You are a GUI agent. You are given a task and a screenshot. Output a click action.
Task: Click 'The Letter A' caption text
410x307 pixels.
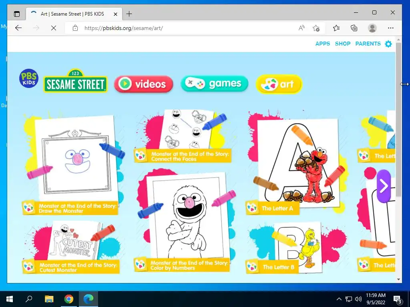(x=277, y=208)
